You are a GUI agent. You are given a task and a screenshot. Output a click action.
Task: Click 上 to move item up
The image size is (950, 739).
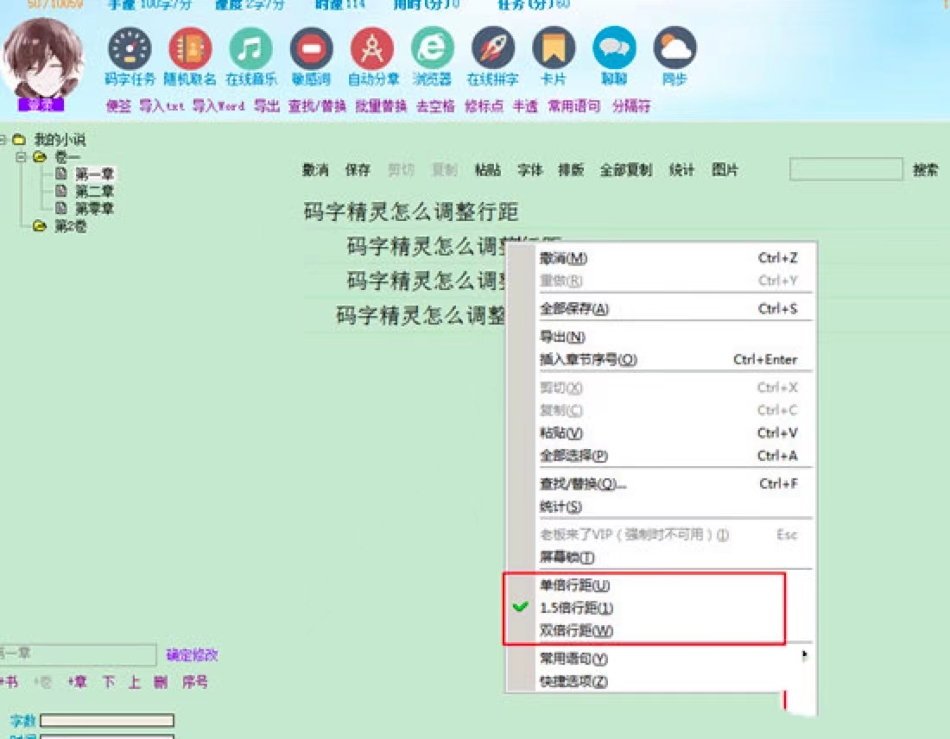[x=135, y=682]
